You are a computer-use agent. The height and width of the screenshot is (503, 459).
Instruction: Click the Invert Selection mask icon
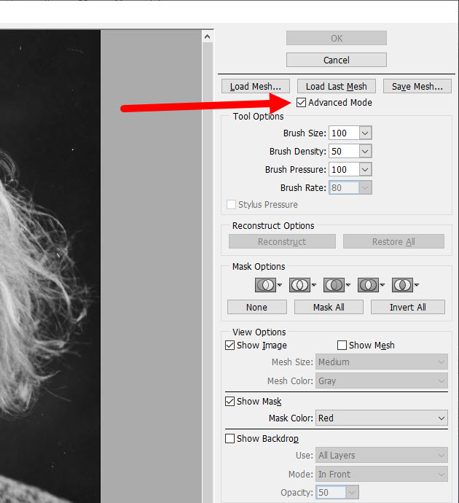tap(403, 285)
